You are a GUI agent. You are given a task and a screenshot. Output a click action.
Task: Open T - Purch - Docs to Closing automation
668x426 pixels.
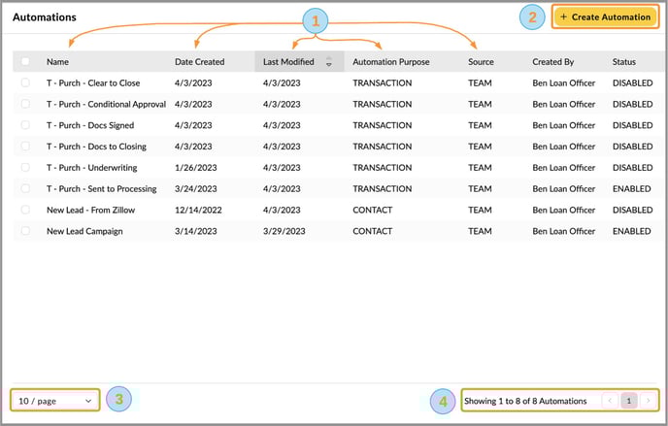coord(96,147)
